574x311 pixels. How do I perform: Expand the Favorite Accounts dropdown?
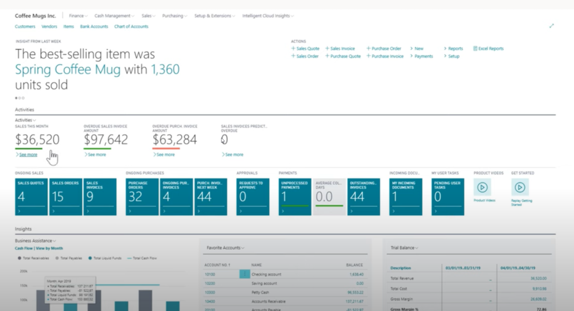225,248
